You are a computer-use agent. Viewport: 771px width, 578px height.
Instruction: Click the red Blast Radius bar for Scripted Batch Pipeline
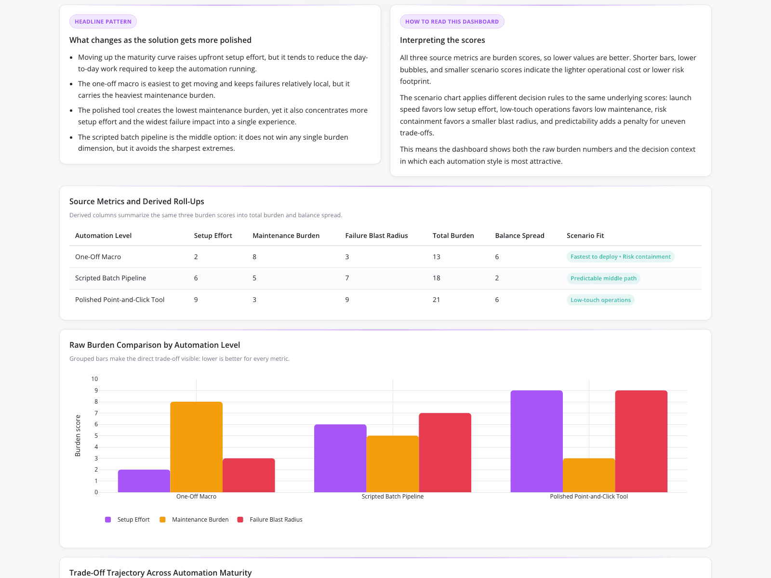445,453
